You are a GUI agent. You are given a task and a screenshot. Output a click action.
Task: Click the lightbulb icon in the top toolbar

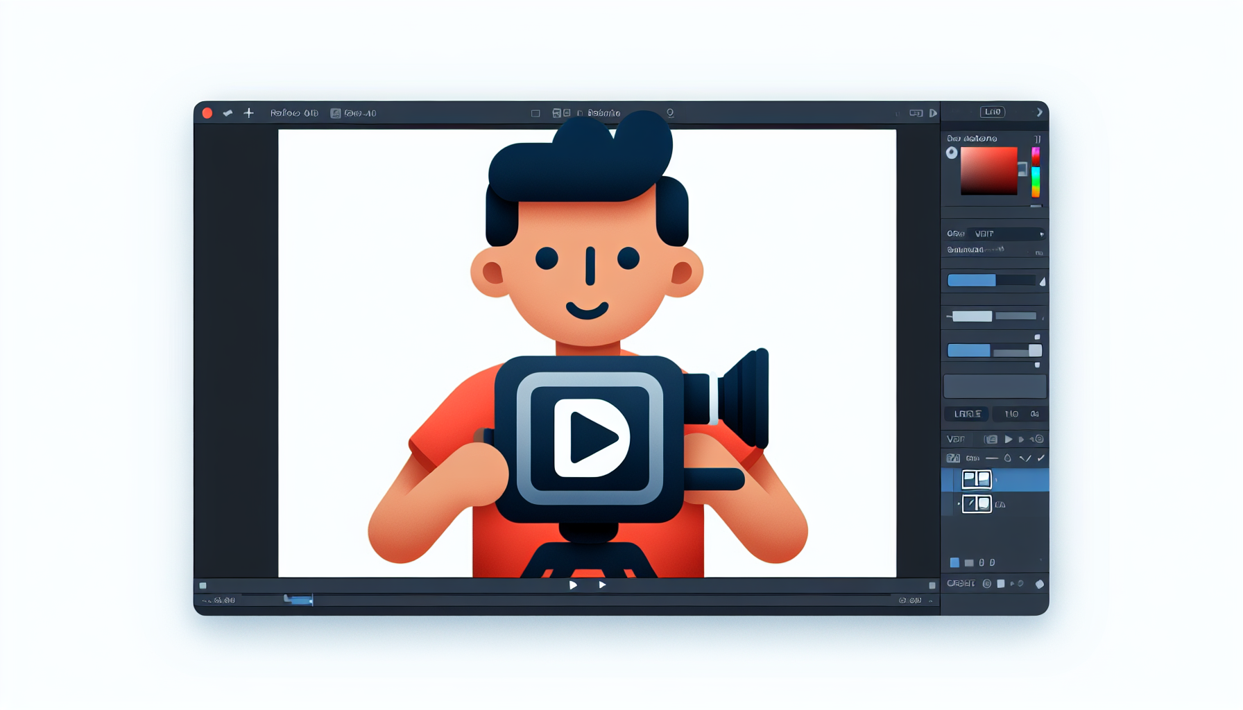click(x=670, y=113)
